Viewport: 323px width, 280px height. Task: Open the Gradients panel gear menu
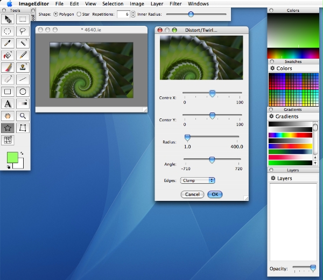pyautogui.click(x=272, y=116)
